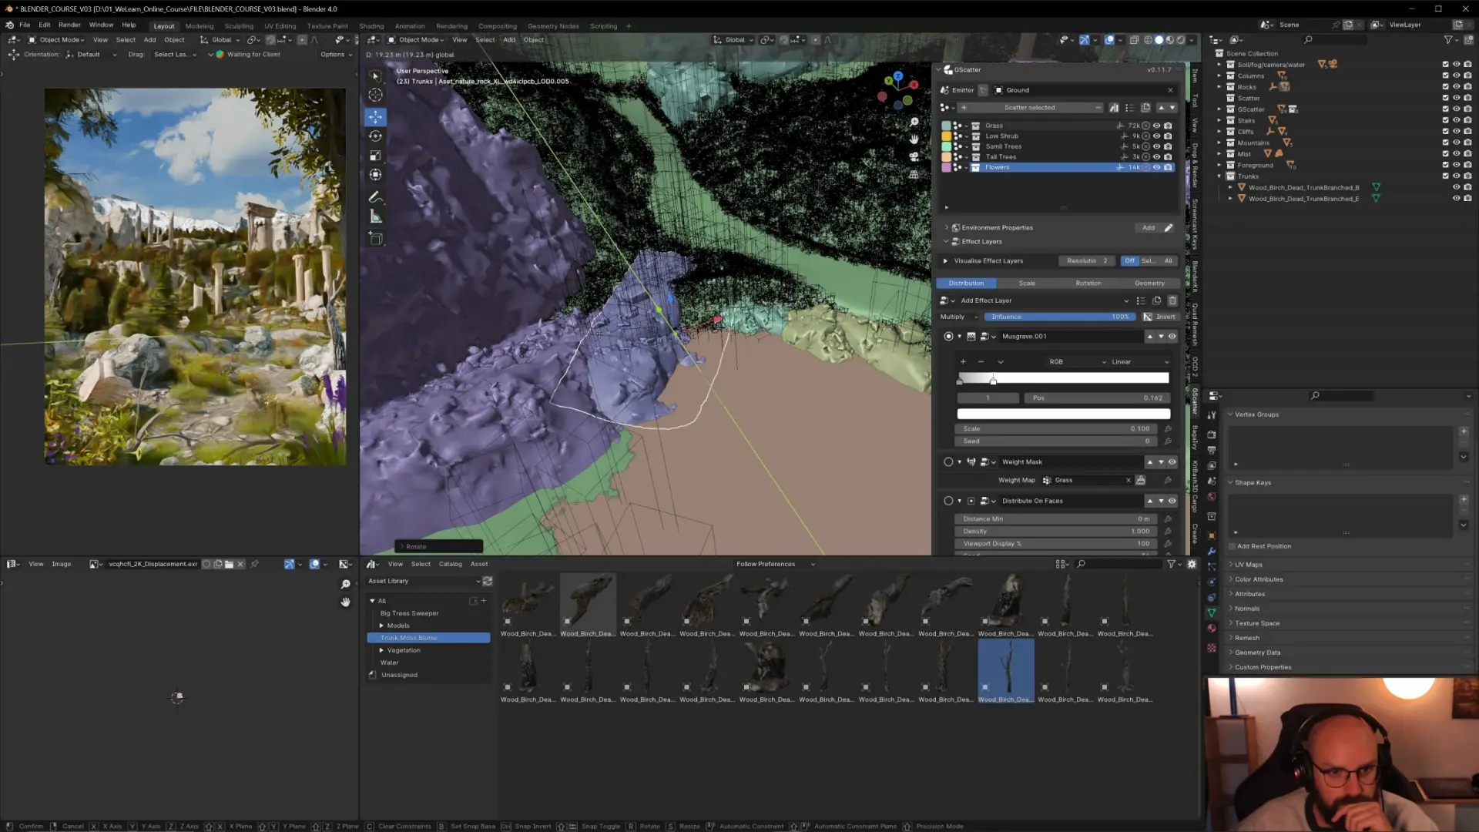Select the highlighted Wood_Birch_Dead asset thumbnail

click(x=1006, y=671)
